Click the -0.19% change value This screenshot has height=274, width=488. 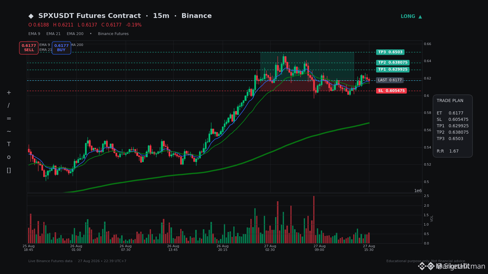coord(134,25)
